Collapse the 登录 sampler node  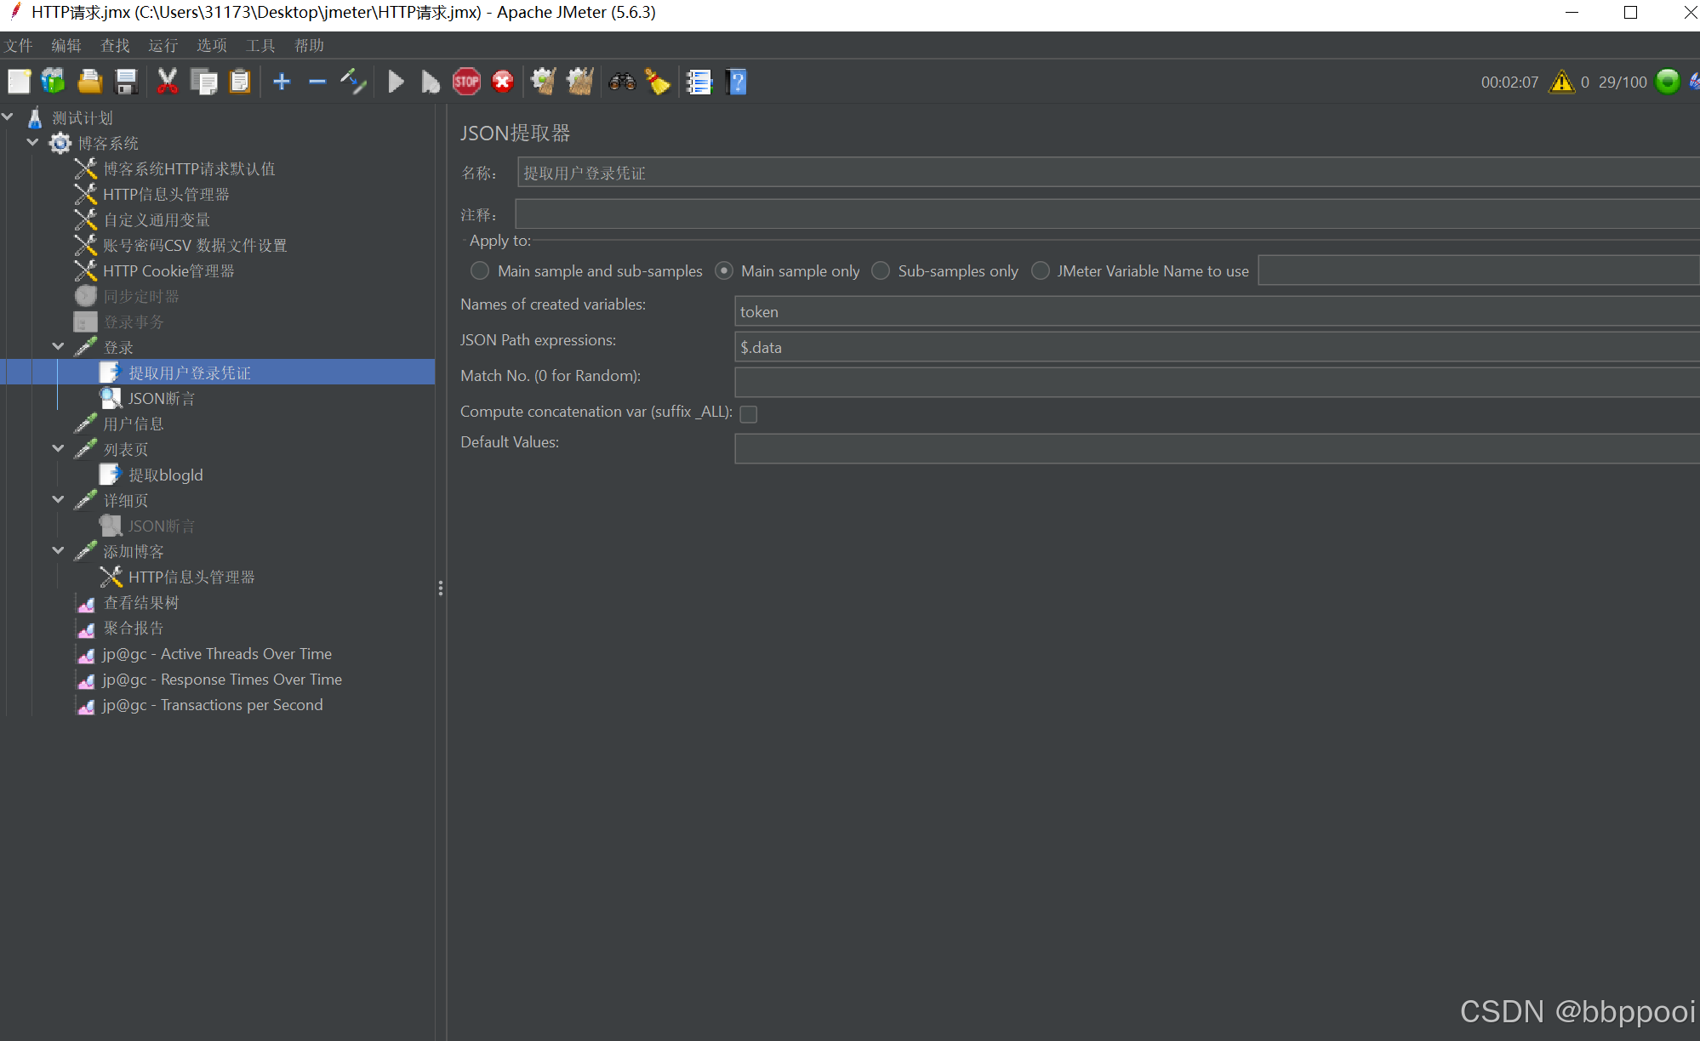click(x=58, y=346)
